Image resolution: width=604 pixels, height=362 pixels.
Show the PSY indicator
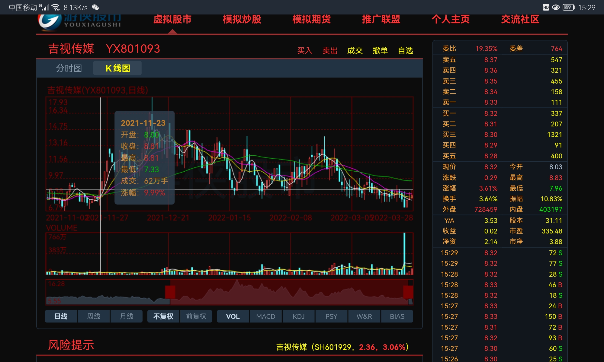pos(331,316)
